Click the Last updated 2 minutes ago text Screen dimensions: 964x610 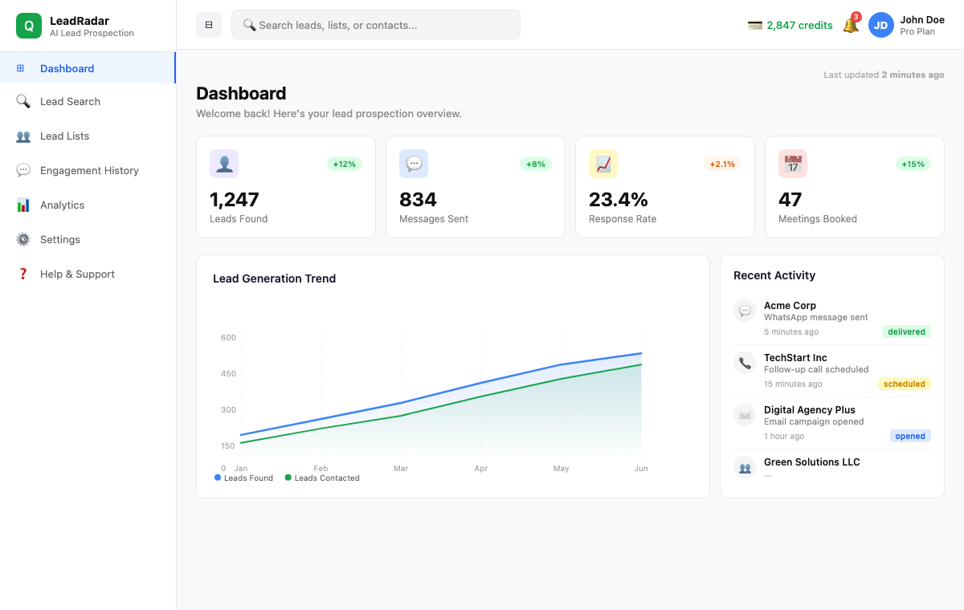tap(884, 75)
